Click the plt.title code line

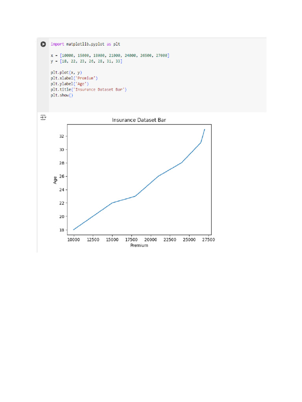[88, 90]
